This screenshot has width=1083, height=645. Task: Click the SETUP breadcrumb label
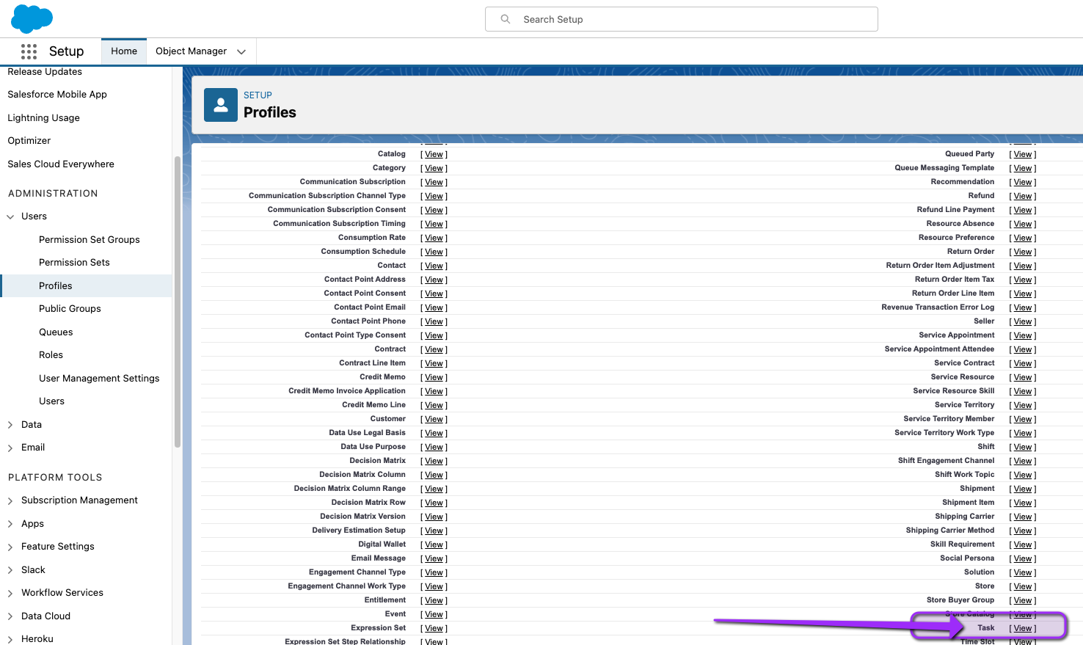point(258,95)
